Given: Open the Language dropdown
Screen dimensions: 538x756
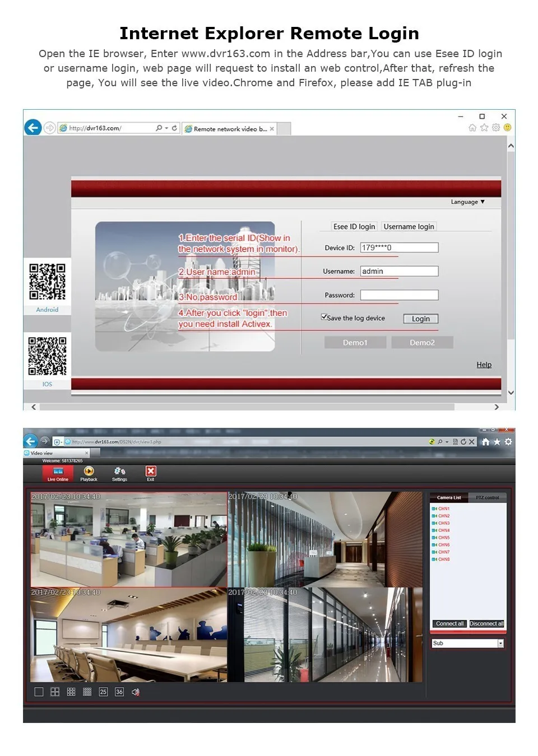Looking at the screenshot, I should click(467, 202).
